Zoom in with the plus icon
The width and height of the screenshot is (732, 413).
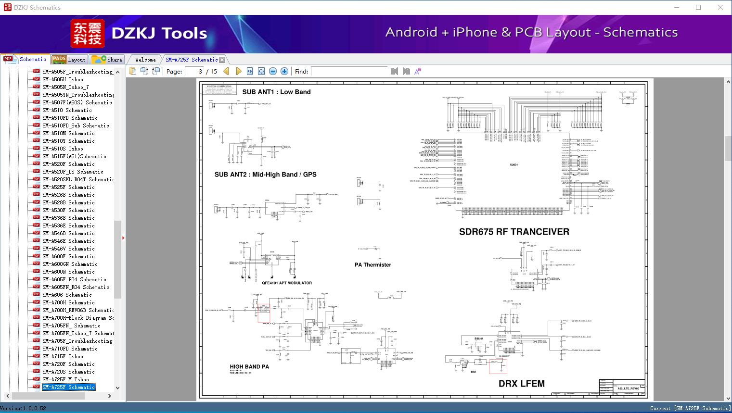(284, 71)
